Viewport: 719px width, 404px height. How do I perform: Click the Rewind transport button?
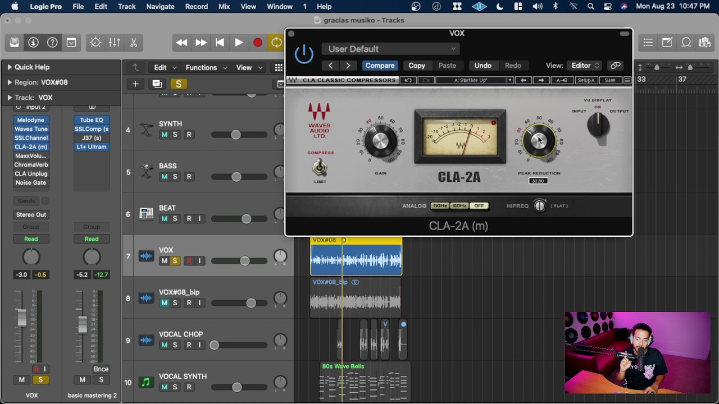point(181,43)
